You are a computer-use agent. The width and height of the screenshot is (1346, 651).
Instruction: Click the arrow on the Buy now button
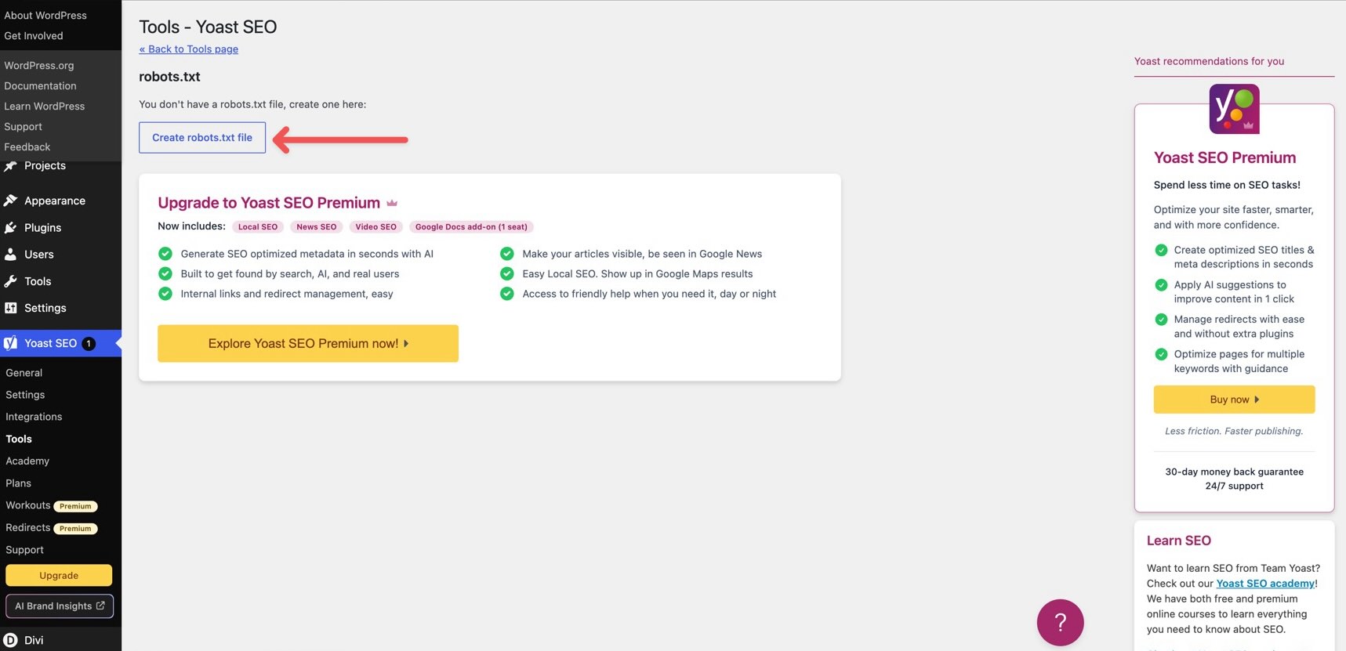[x=1257, y=400]
